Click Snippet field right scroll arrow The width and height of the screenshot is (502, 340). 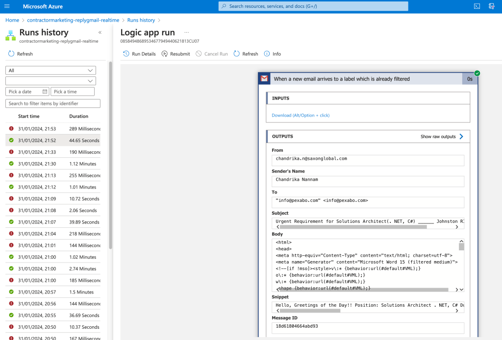(x=457, y=311)
